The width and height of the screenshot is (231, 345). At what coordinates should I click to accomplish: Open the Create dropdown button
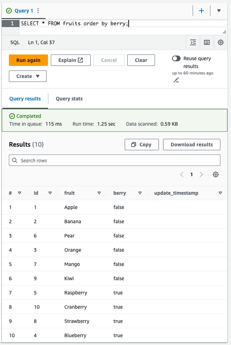click(x=28, y=76)
